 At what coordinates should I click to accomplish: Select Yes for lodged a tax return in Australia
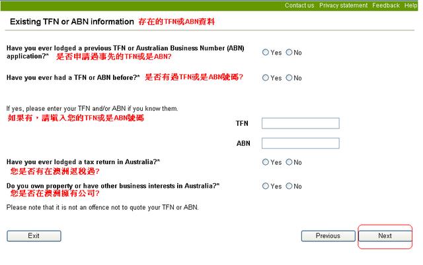coord(266,162)
